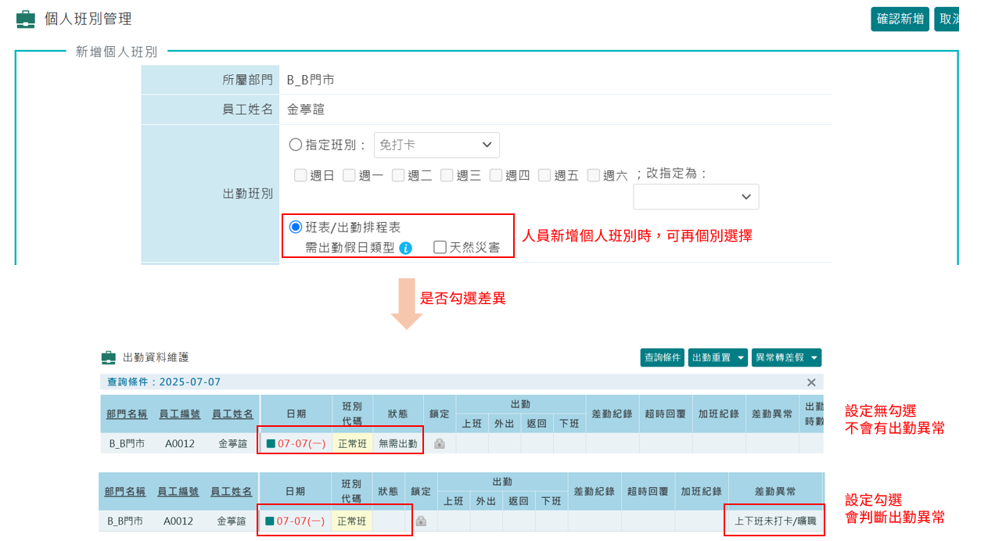Viewport: 988px width, 541px height.
Task: Check the 週五 weekday checkbox
Action: pos(544,175)
